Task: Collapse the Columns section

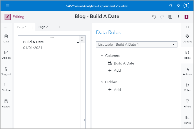Action: (102, 56)
